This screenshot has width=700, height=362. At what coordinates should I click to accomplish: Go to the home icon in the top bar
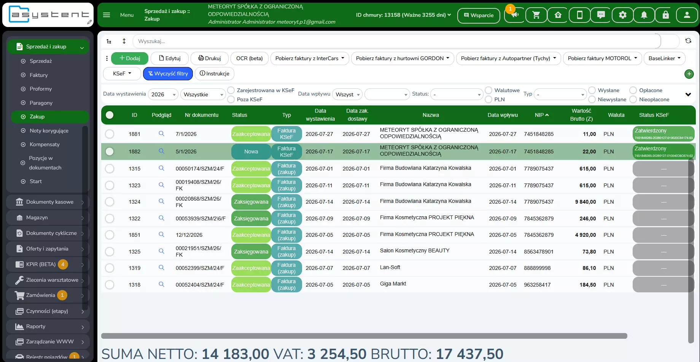point(558,15)
